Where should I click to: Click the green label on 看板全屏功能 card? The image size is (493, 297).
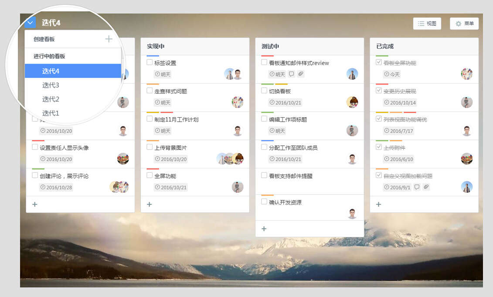[382, 56]
